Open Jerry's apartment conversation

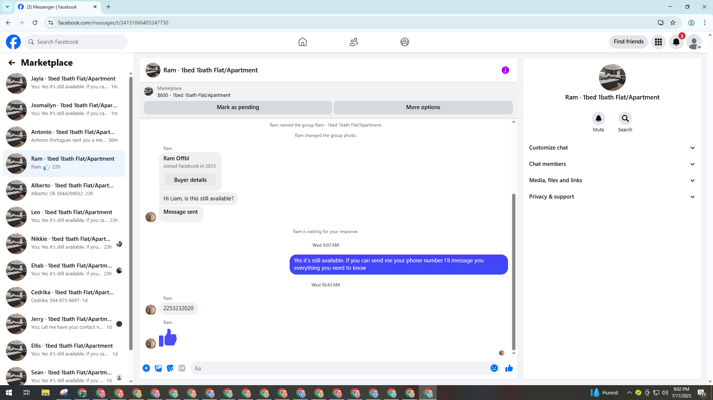64,324
